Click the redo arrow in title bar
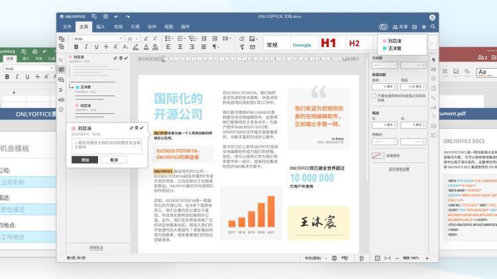This screenshot has height=279, width=497. click(x=127, y=17)
